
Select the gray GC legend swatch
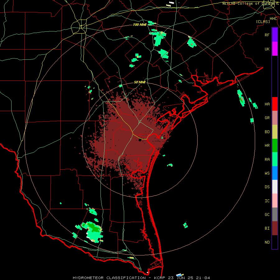tap(275, 214)
